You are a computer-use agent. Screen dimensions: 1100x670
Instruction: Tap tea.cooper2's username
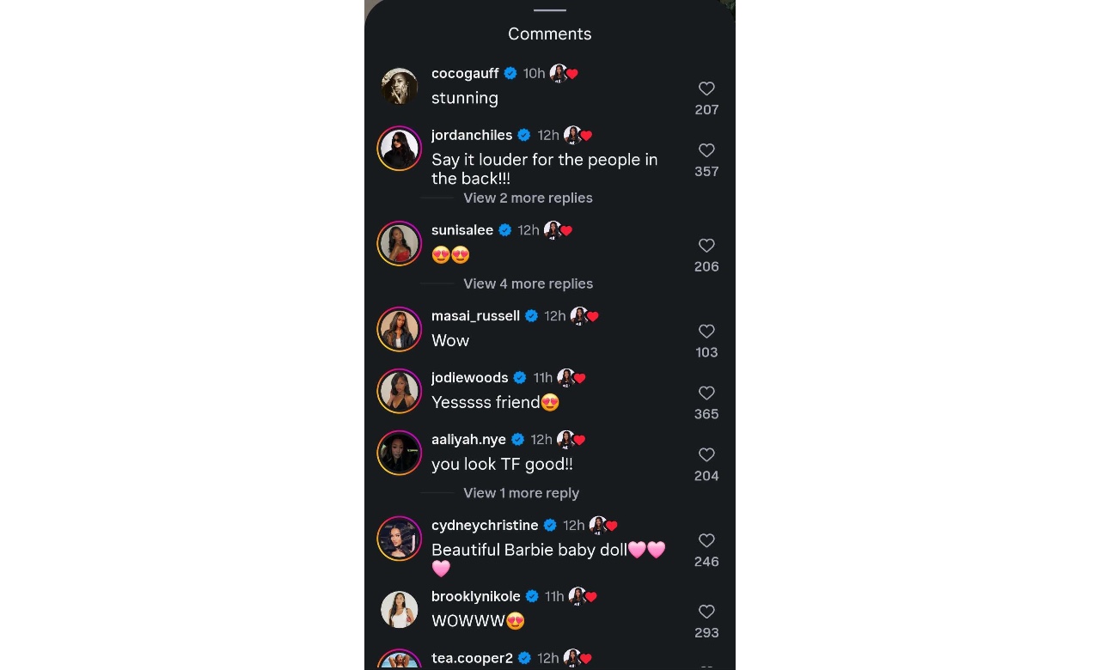coord(472,659)
